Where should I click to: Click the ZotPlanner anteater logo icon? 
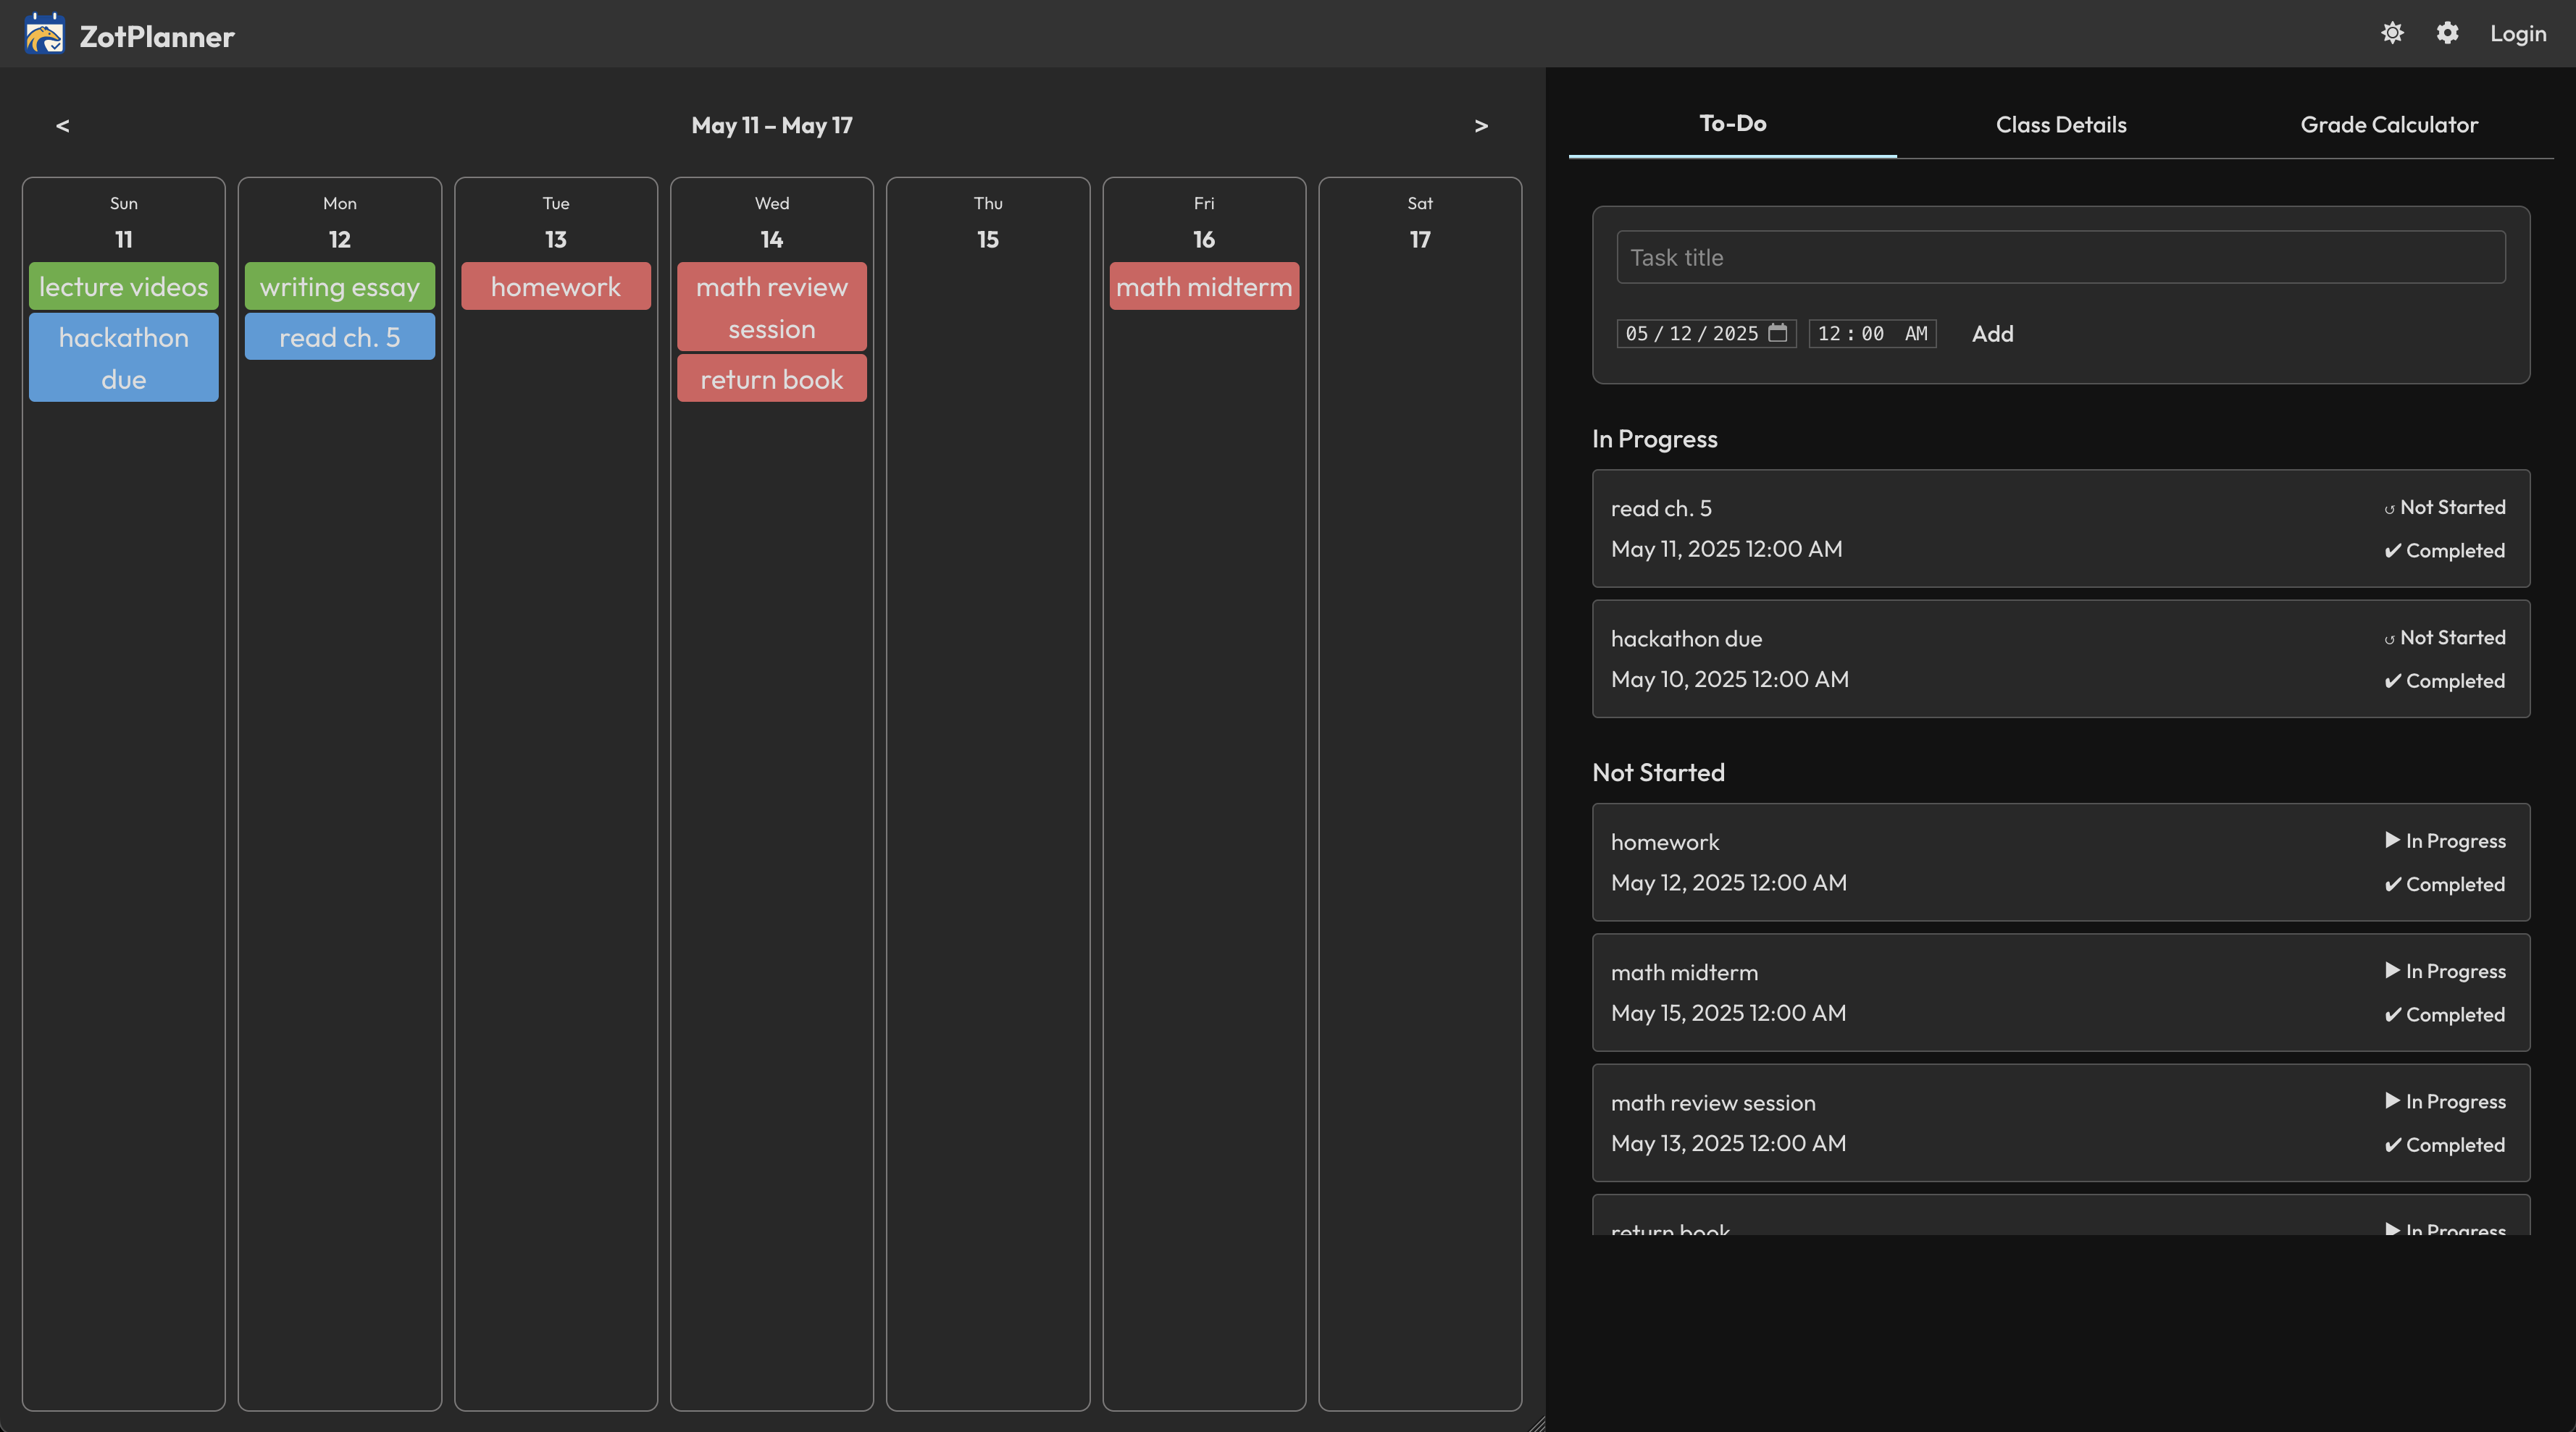45,34
